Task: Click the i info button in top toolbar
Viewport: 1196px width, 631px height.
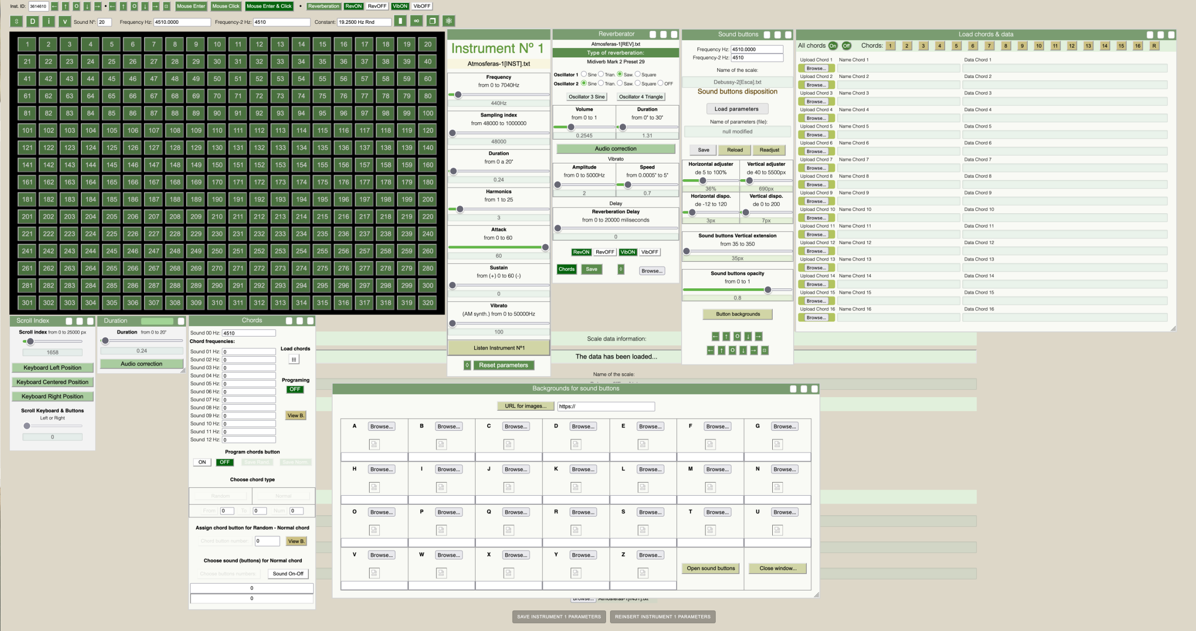Action: pyautogui.click(x=49, y=21)
